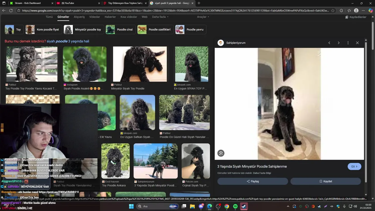Close the YouTube tab
Image resolution: width=375 pixels, height=211 pixels.
99,3
